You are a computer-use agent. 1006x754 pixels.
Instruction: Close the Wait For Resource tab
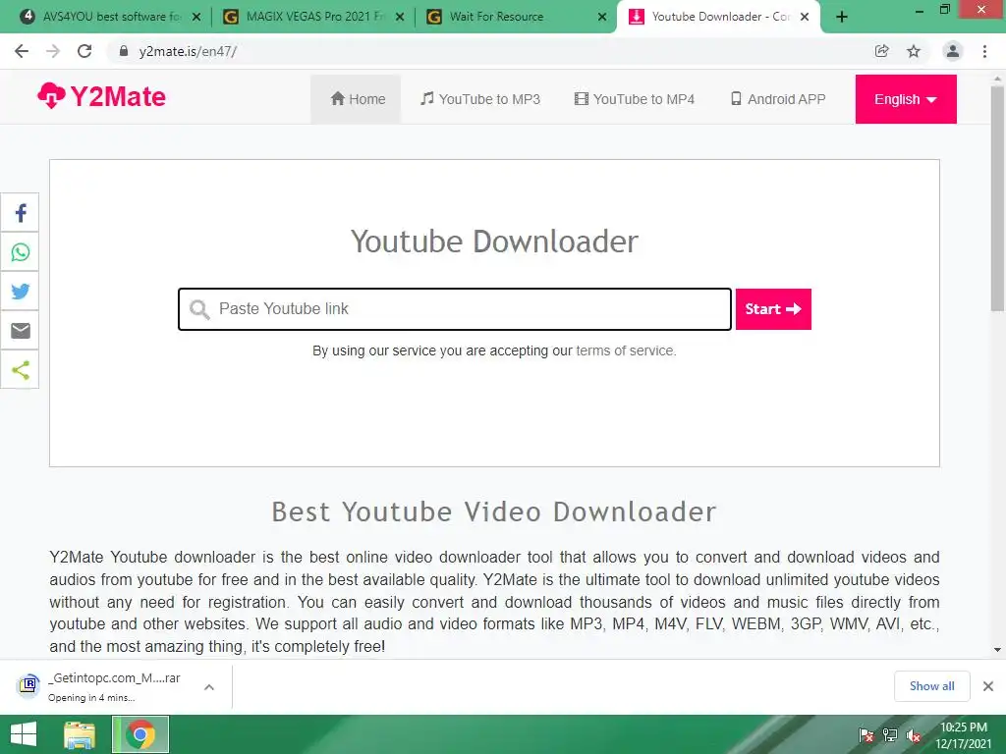(602, 17)
